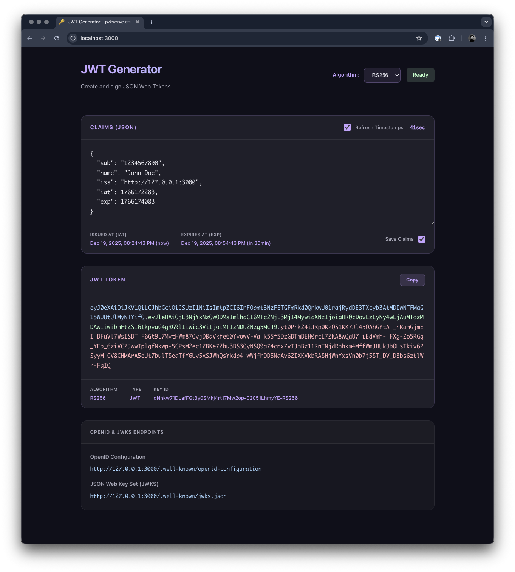Bookmark the page via the star icon
Screen dimensions: 515x572
coord(419,38)
